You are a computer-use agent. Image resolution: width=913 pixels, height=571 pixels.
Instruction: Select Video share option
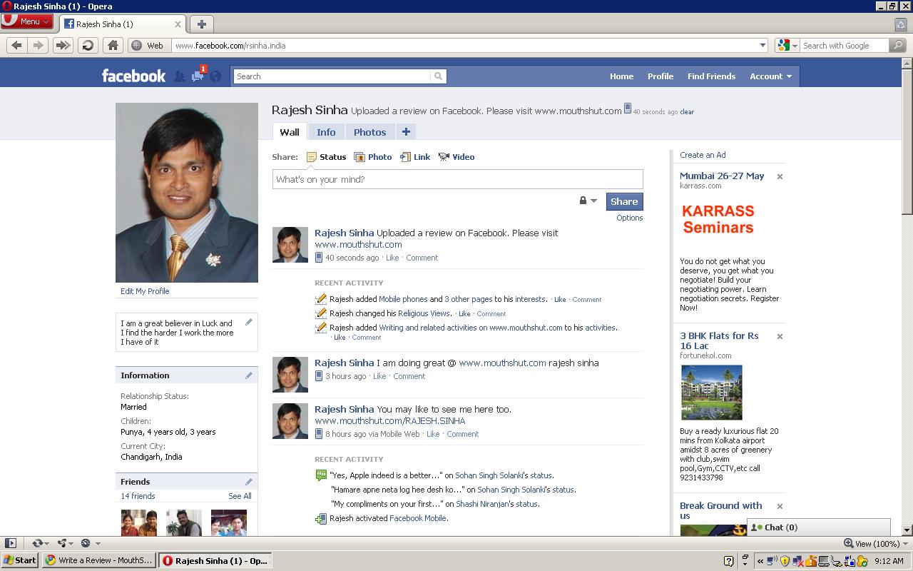tap(456, 157)
